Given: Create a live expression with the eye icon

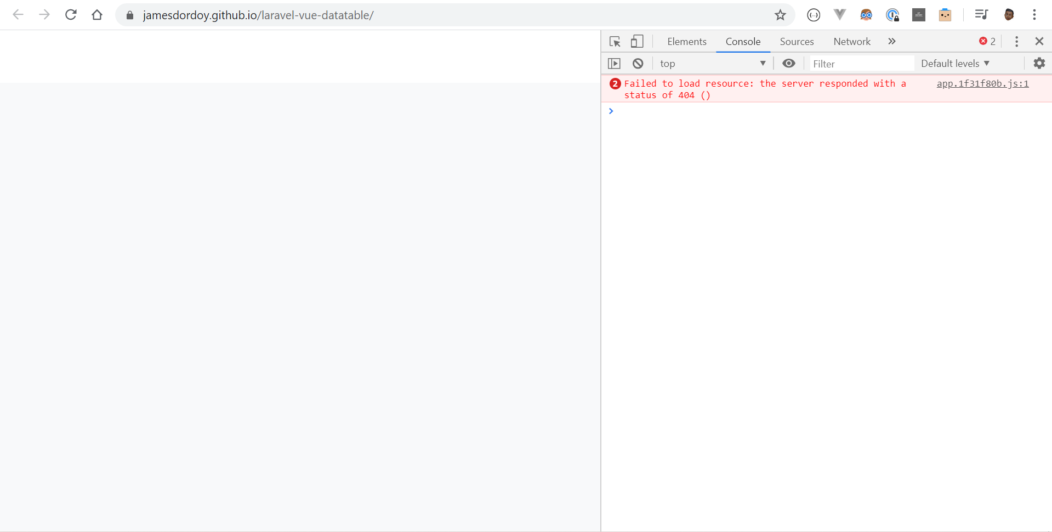Looking at the screenshot, I should [x=788, y=63].
